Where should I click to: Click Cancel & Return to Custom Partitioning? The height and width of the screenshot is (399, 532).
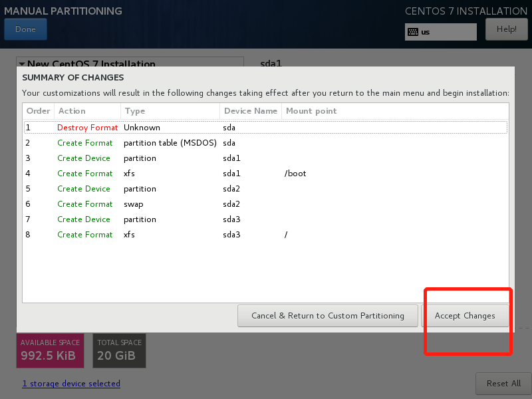(328, 316)
